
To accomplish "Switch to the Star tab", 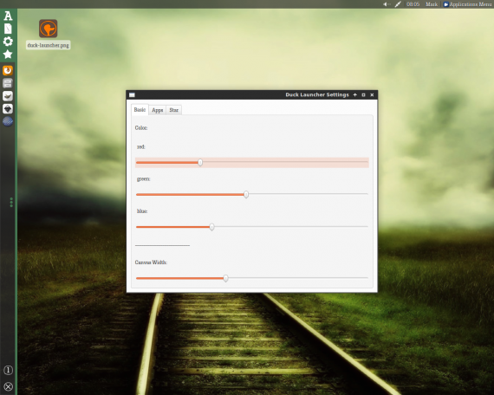I will click(x=173, y=110).
